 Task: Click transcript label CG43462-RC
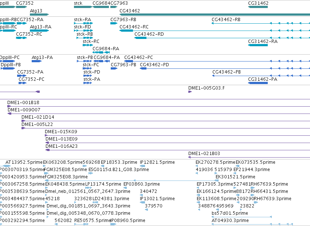[134, 27]
